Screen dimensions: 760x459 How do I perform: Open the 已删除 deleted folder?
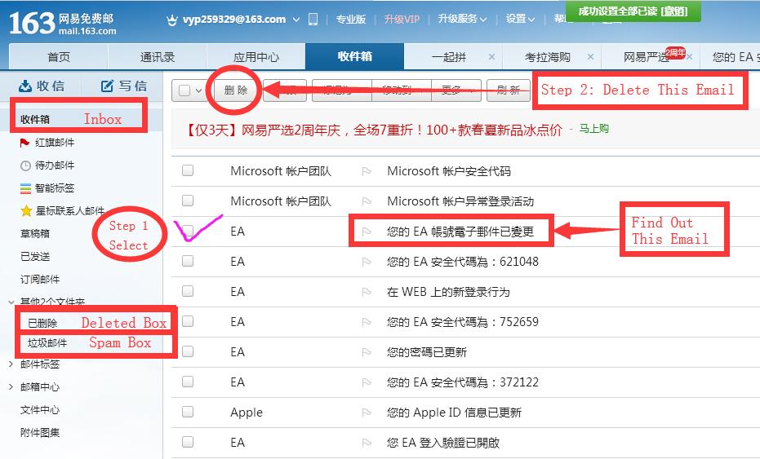coord(42,323)
